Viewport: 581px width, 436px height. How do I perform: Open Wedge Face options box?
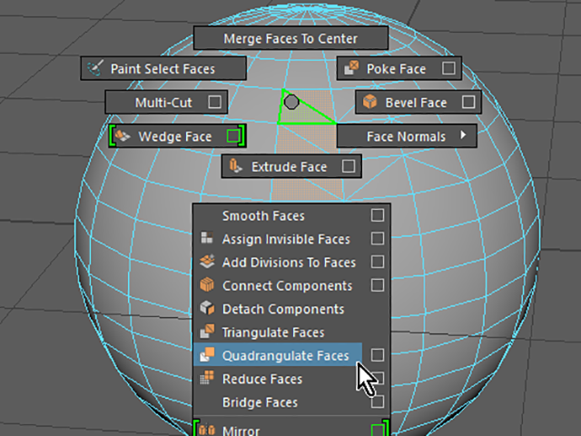click(233, 136)
